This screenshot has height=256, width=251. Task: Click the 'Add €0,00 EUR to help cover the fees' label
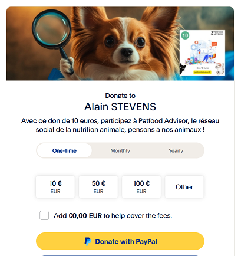tap(113, 216)
